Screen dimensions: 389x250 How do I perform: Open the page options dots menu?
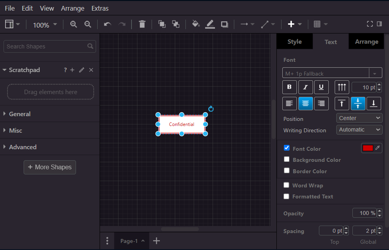pyautogui.click(x=107, y=241)
